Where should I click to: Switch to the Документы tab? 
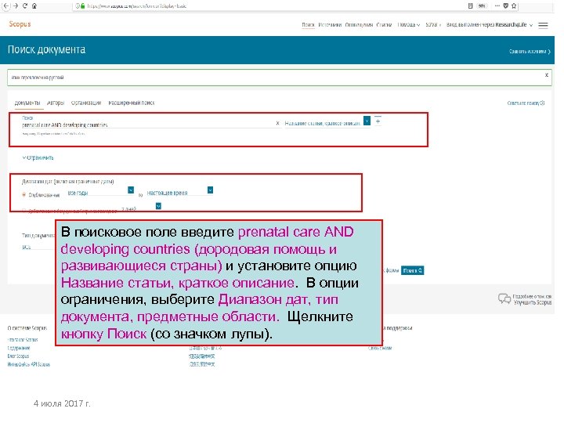[27, 103]
